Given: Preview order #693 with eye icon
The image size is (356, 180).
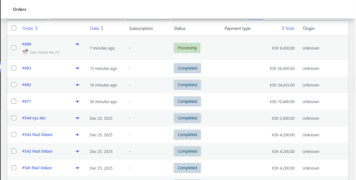Looking at the screenshot, I should (x=77, y=68).
